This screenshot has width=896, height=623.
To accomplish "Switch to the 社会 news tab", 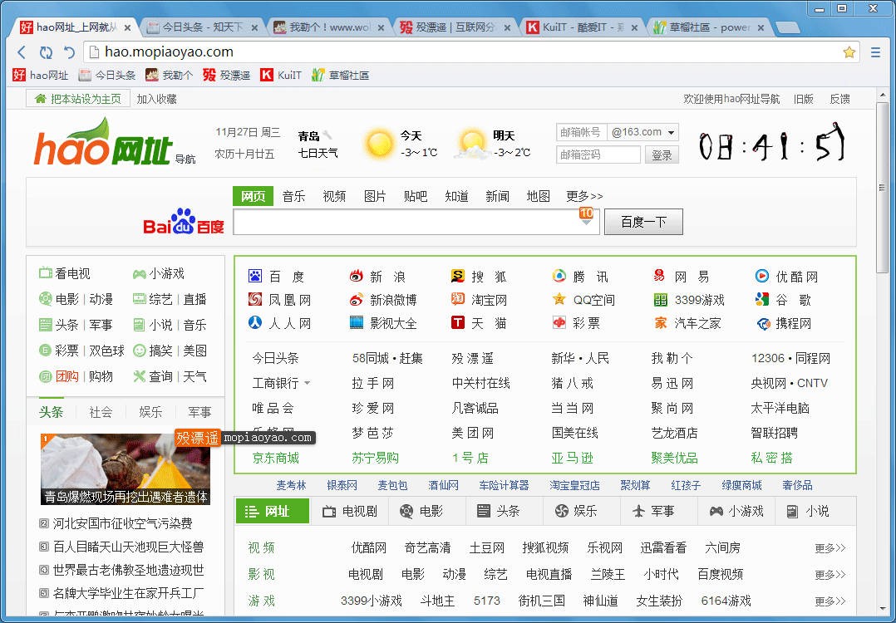I will click(x=101, y=412).
